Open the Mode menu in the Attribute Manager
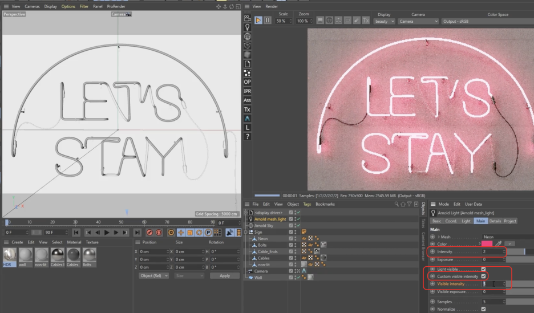Screen dimensions: 534x313 coord(443,204)
